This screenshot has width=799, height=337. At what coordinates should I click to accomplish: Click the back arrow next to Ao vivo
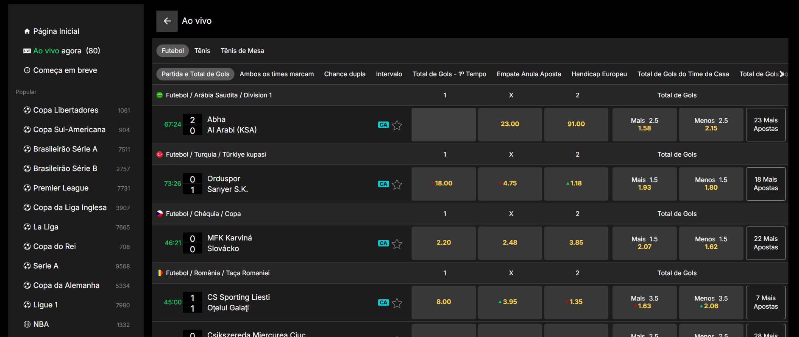[167, 21]
